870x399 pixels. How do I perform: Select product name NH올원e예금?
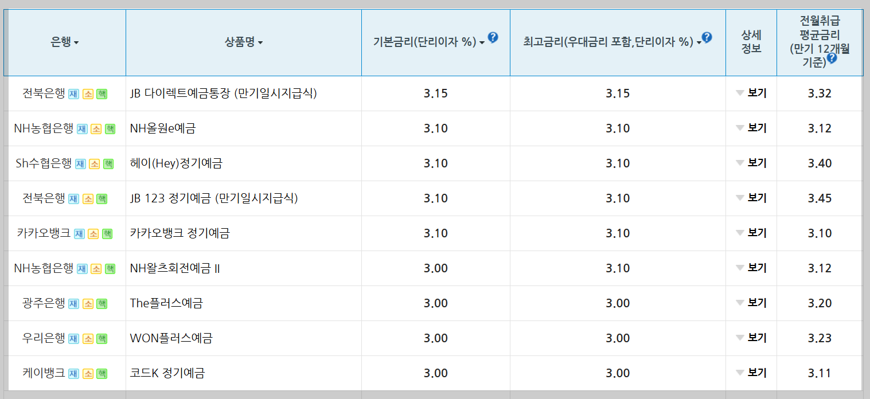(x=163, y=128)
